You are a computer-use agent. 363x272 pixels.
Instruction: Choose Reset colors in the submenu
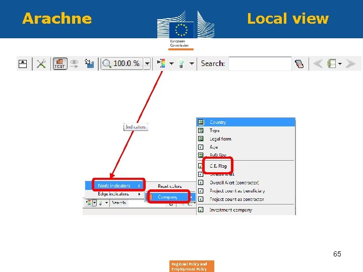(170, 186)
